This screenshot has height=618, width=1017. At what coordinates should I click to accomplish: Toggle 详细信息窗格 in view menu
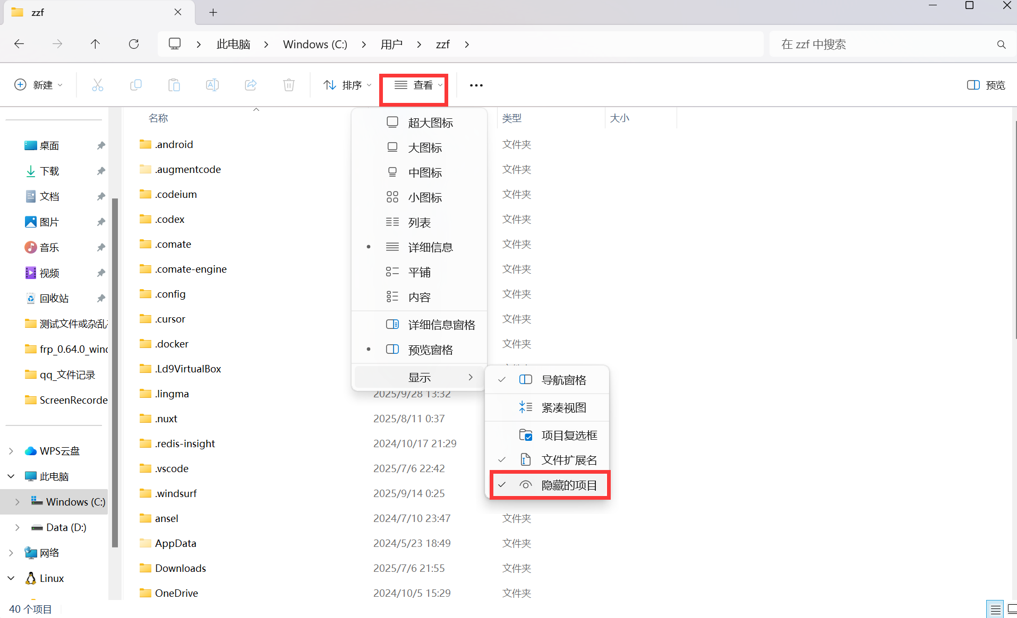pos(420,325)
